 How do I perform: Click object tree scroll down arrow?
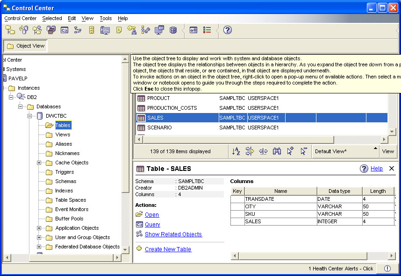tap(125, 250)
